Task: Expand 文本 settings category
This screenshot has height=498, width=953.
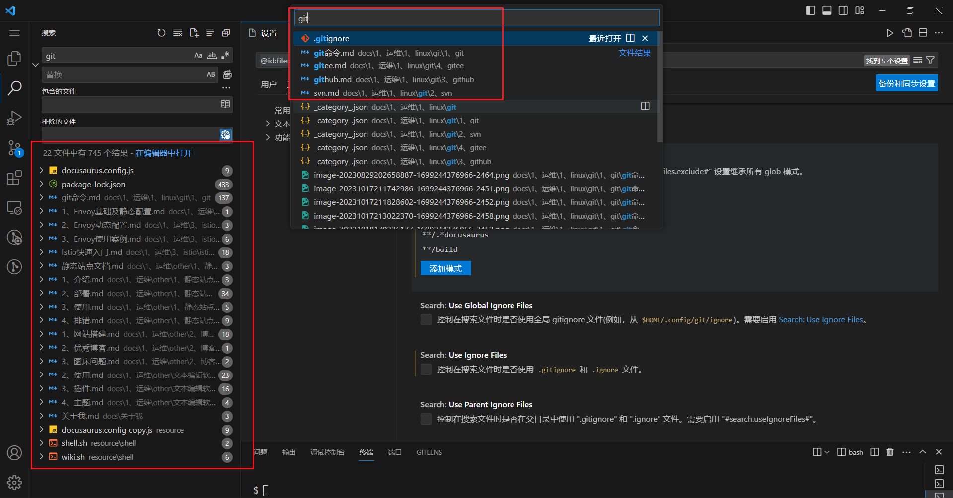Action: coord(268,124)
